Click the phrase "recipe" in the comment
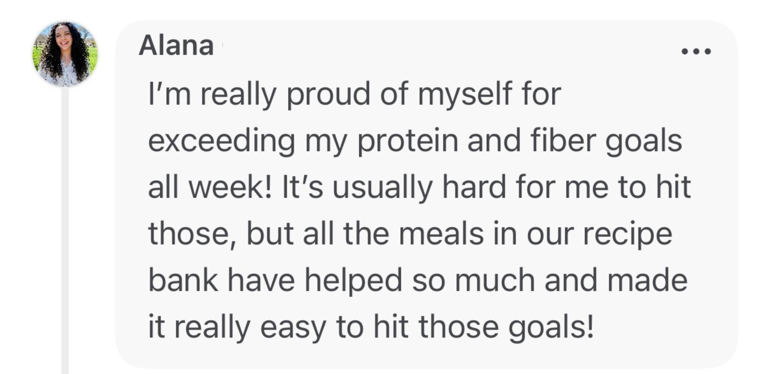 [628, 235]
